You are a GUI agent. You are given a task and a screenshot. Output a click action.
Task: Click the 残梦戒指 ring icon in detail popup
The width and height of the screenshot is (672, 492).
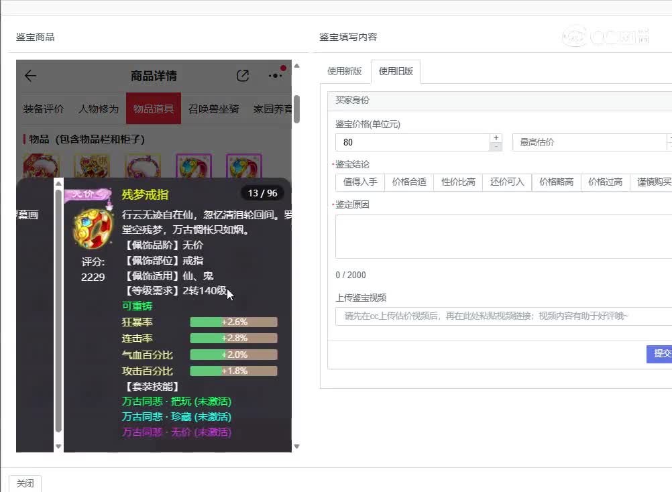[93, 228]
